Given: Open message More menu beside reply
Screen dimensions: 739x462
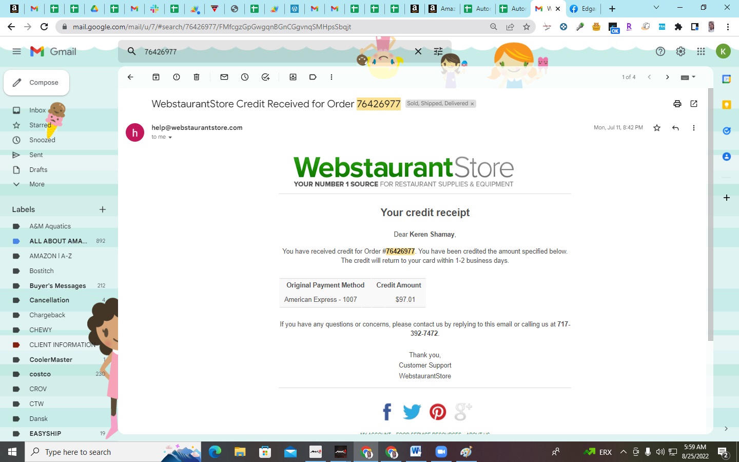Looking at the screenshot, I should tap(694, 128).
